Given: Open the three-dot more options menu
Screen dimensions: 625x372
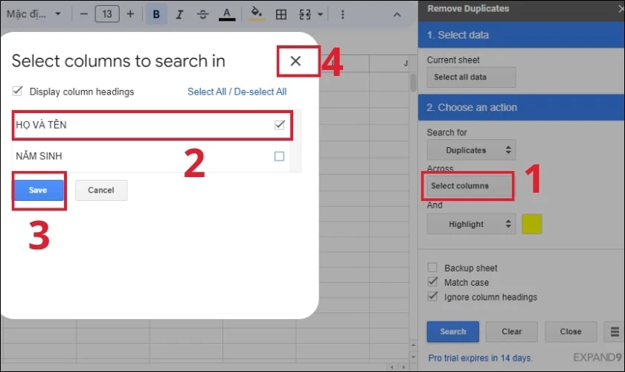Looking at the screenshot, I should point(342,14).
